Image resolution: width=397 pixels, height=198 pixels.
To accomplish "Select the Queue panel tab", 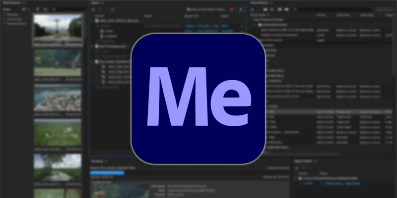I will point(95,2).
